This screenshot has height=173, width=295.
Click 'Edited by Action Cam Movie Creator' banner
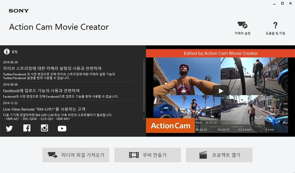[x=221, y=53]
